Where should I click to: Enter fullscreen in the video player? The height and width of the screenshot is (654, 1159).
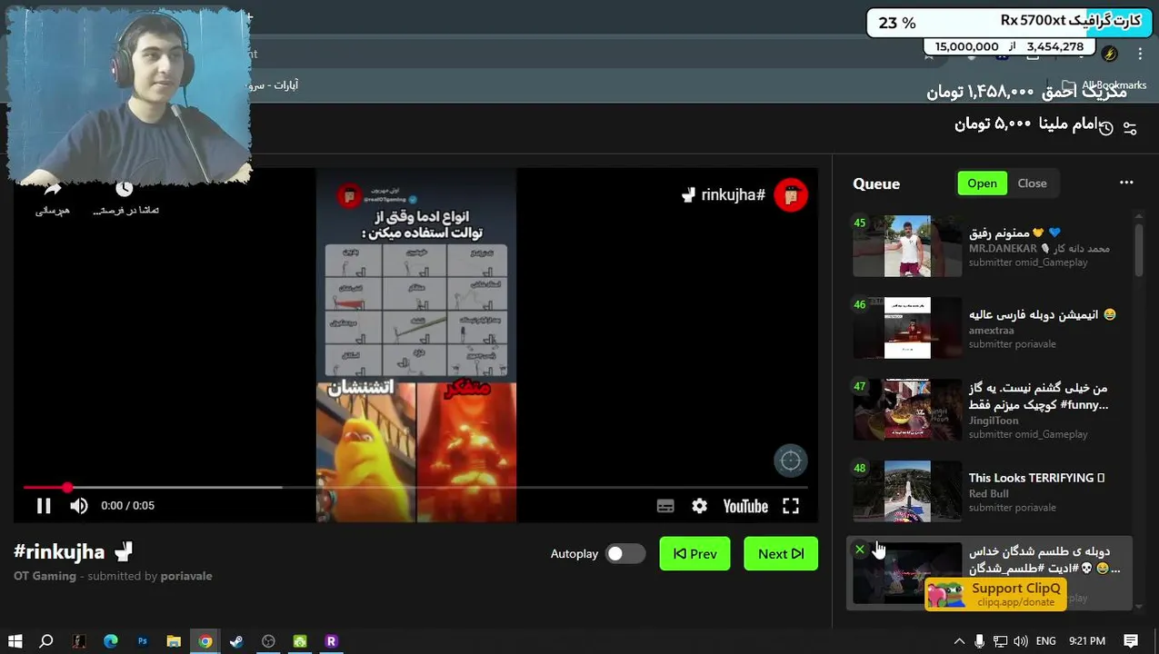pyautogui.click(x=791, y=506)
